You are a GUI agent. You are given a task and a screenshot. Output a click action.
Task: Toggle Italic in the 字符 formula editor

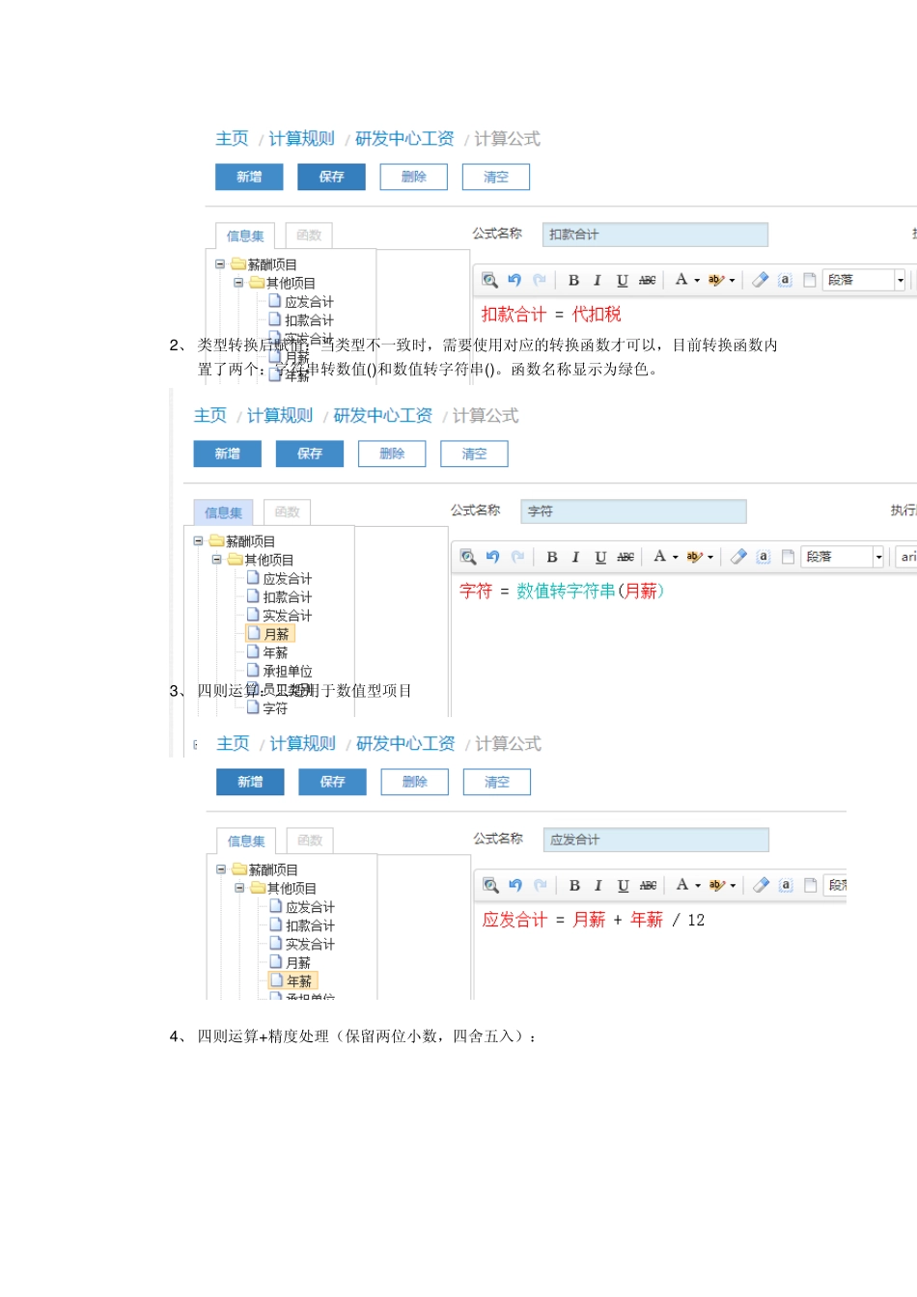click(x=576, y=557)
